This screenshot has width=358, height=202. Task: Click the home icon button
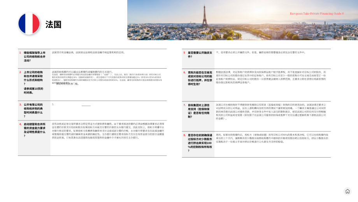tap(347, 191)
